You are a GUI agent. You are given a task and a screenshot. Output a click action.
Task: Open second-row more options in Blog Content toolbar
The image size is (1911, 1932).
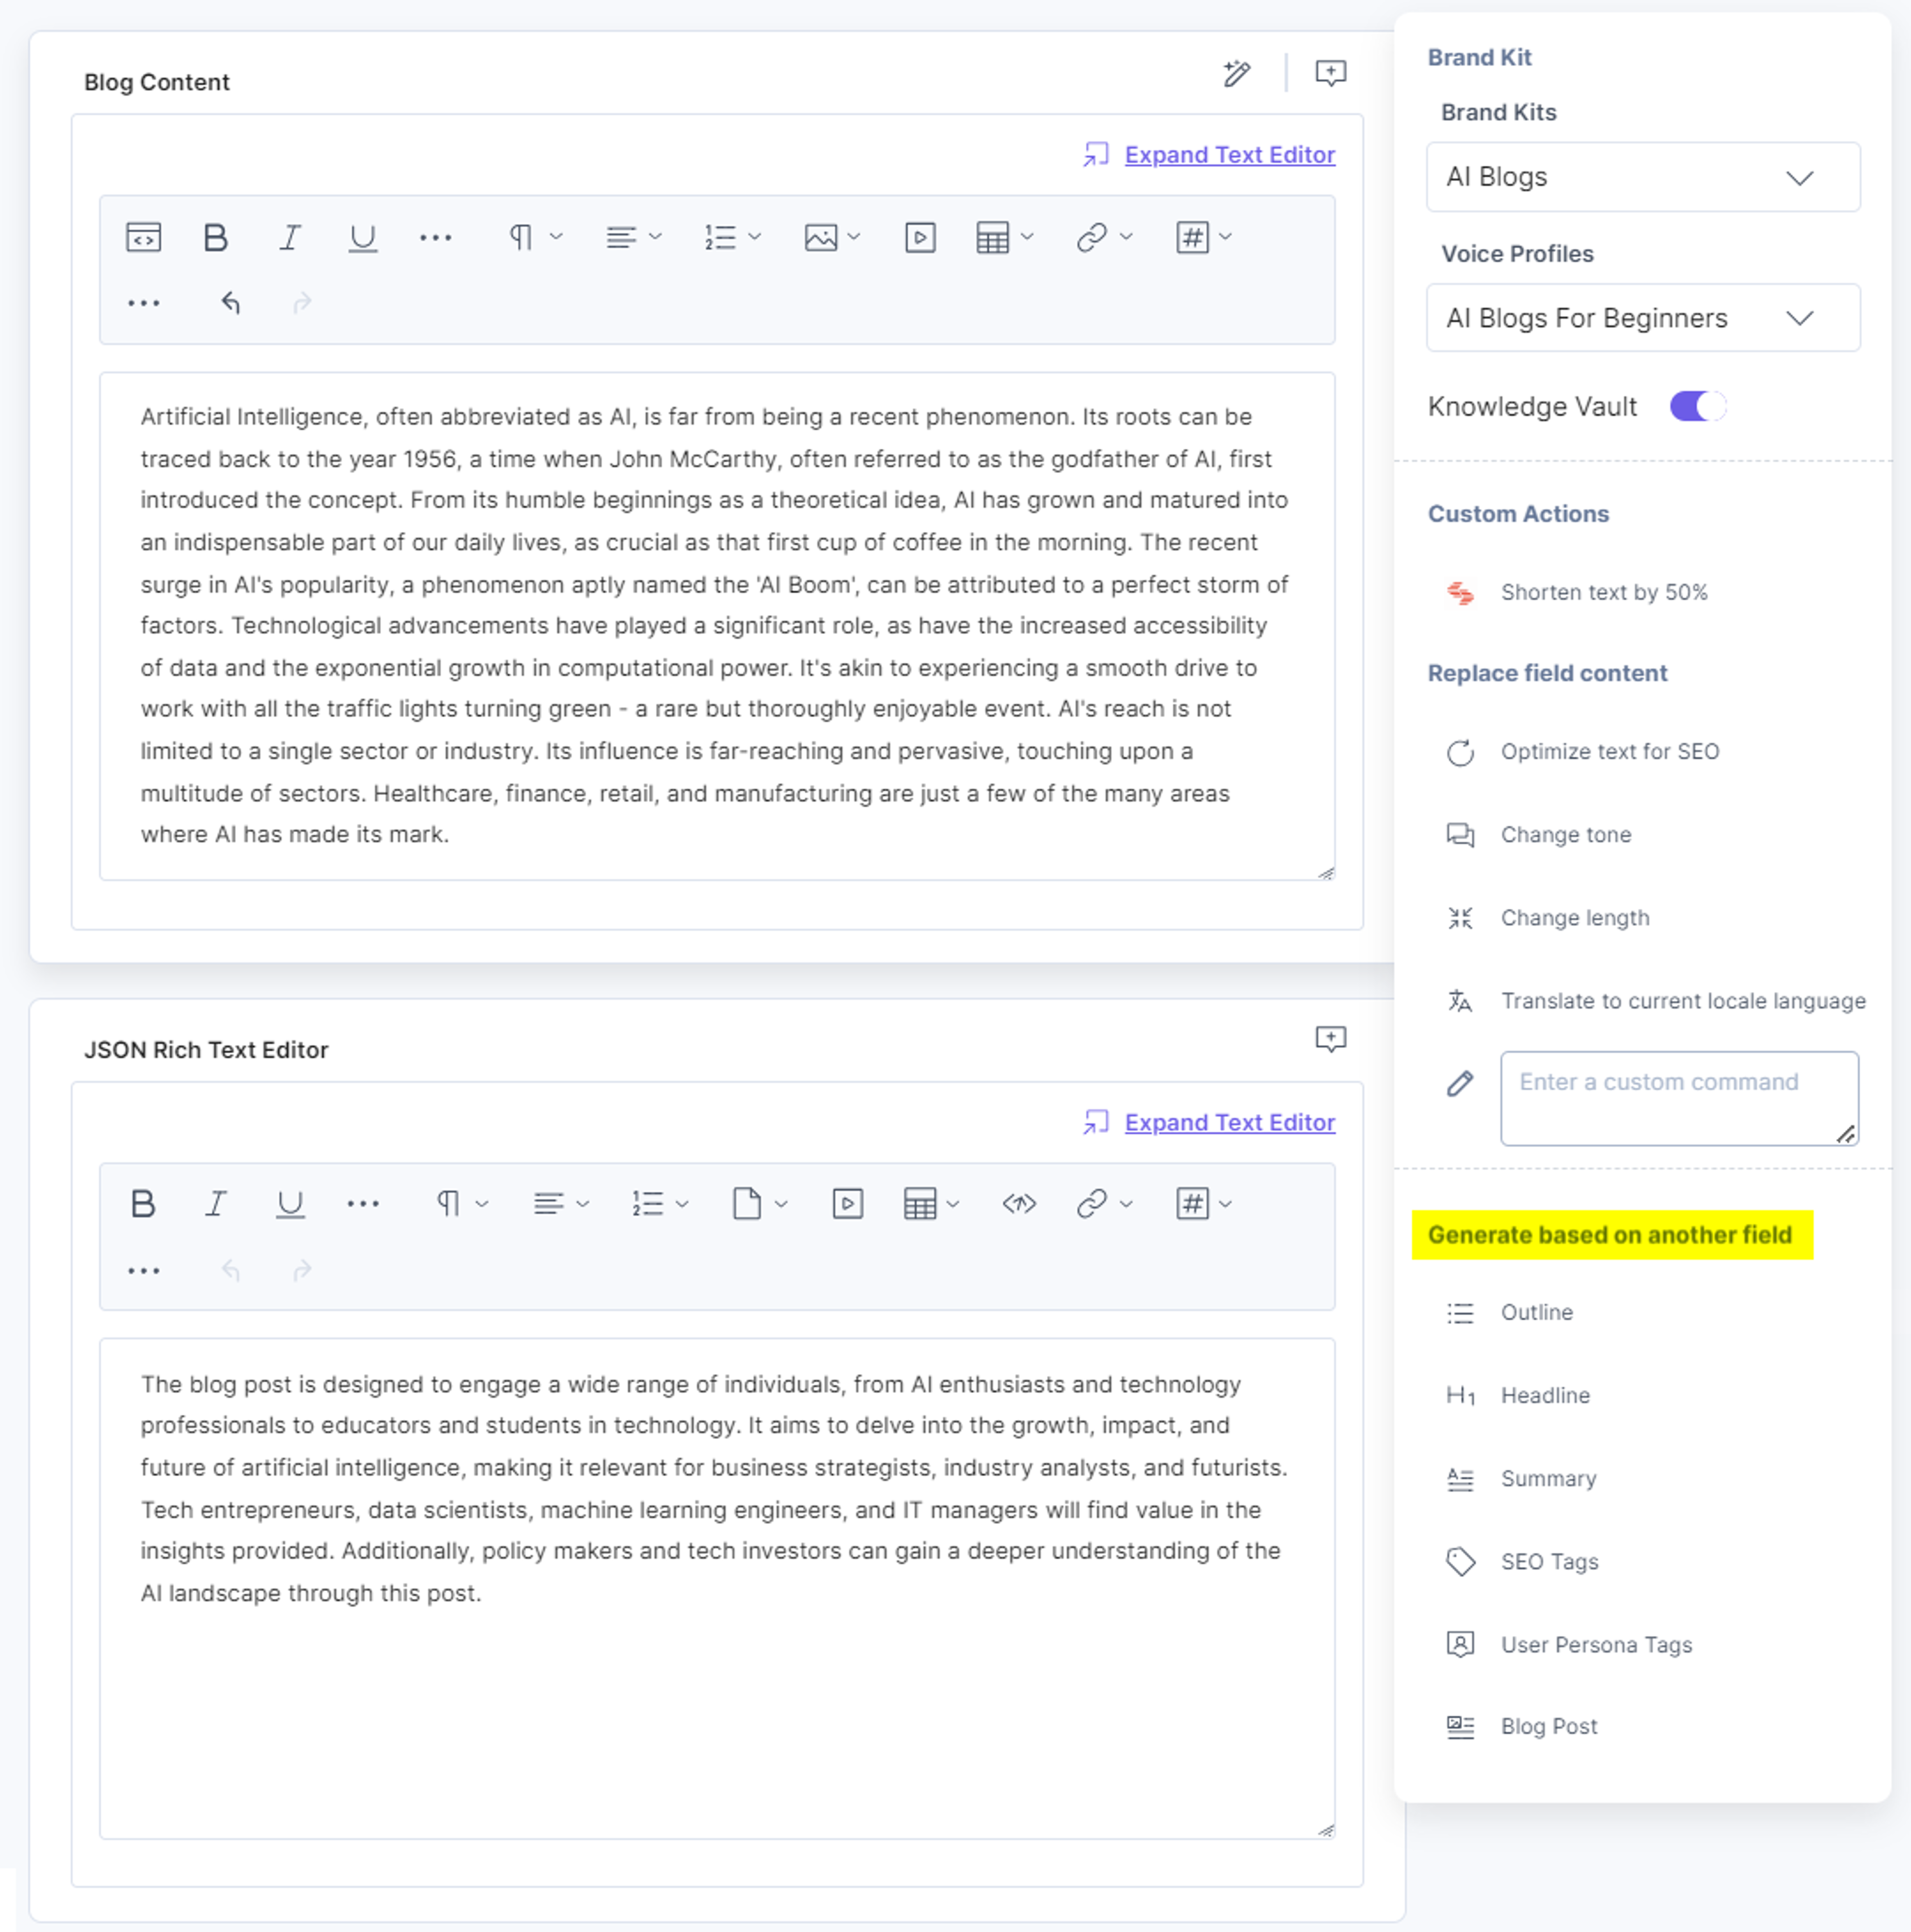pos(143,303)
